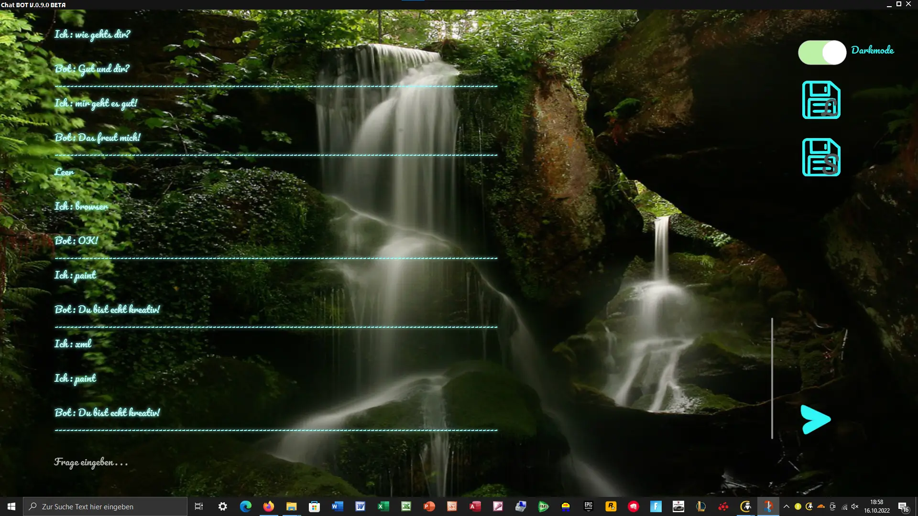Open PowerPoint from the taskbar
This screenshot has height=516, width=918.
(x=429, y=506)
